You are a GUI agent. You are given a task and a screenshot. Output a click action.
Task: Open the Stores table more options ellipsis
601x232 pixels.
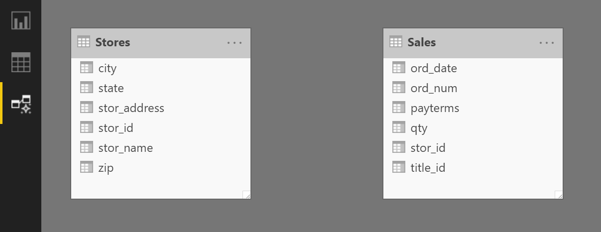(x=235, y=43)
